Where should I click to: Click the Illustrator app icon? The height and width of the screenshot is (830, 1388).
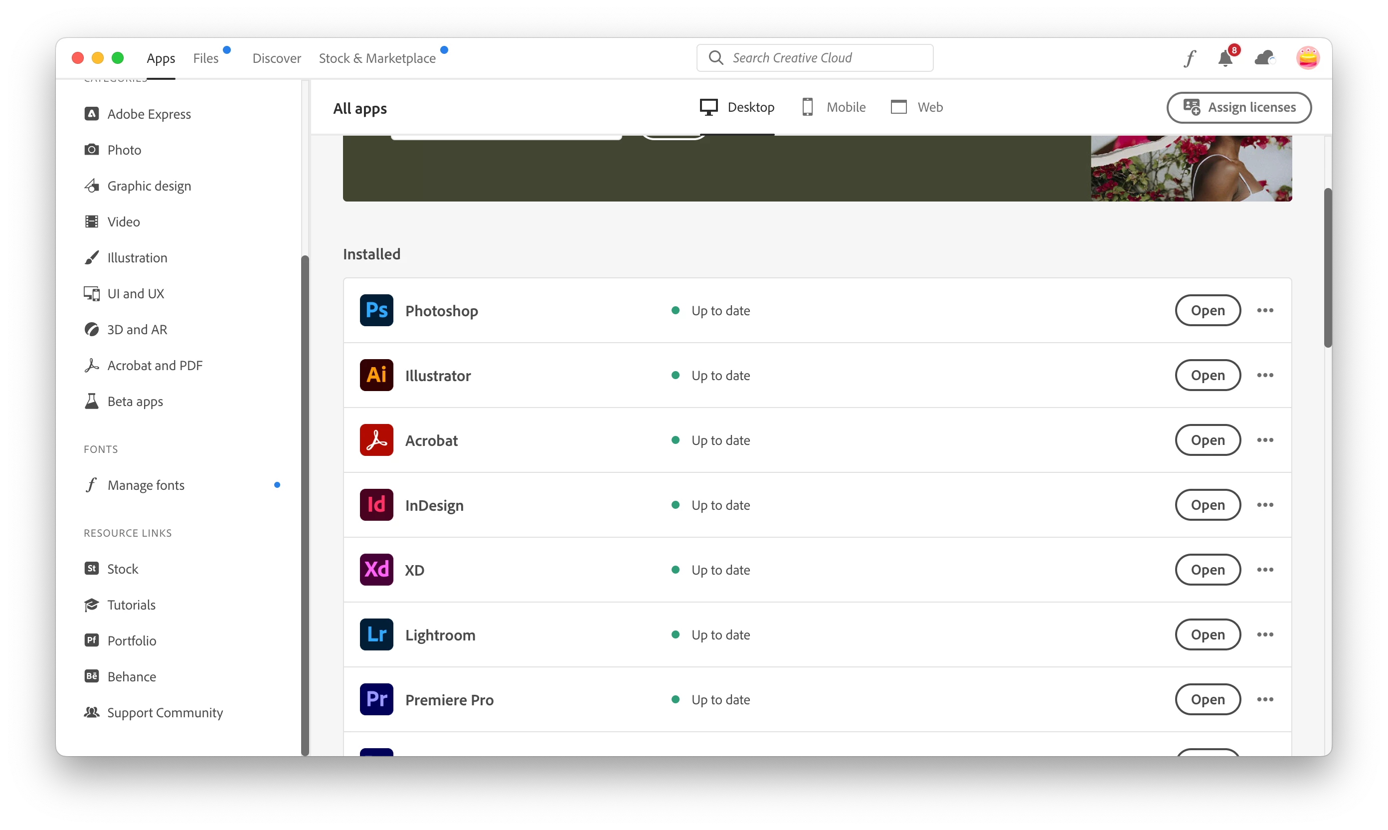tap(376, 375)
